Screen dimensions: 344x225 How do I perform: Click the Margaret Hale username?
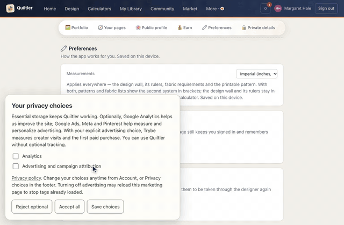297,9
